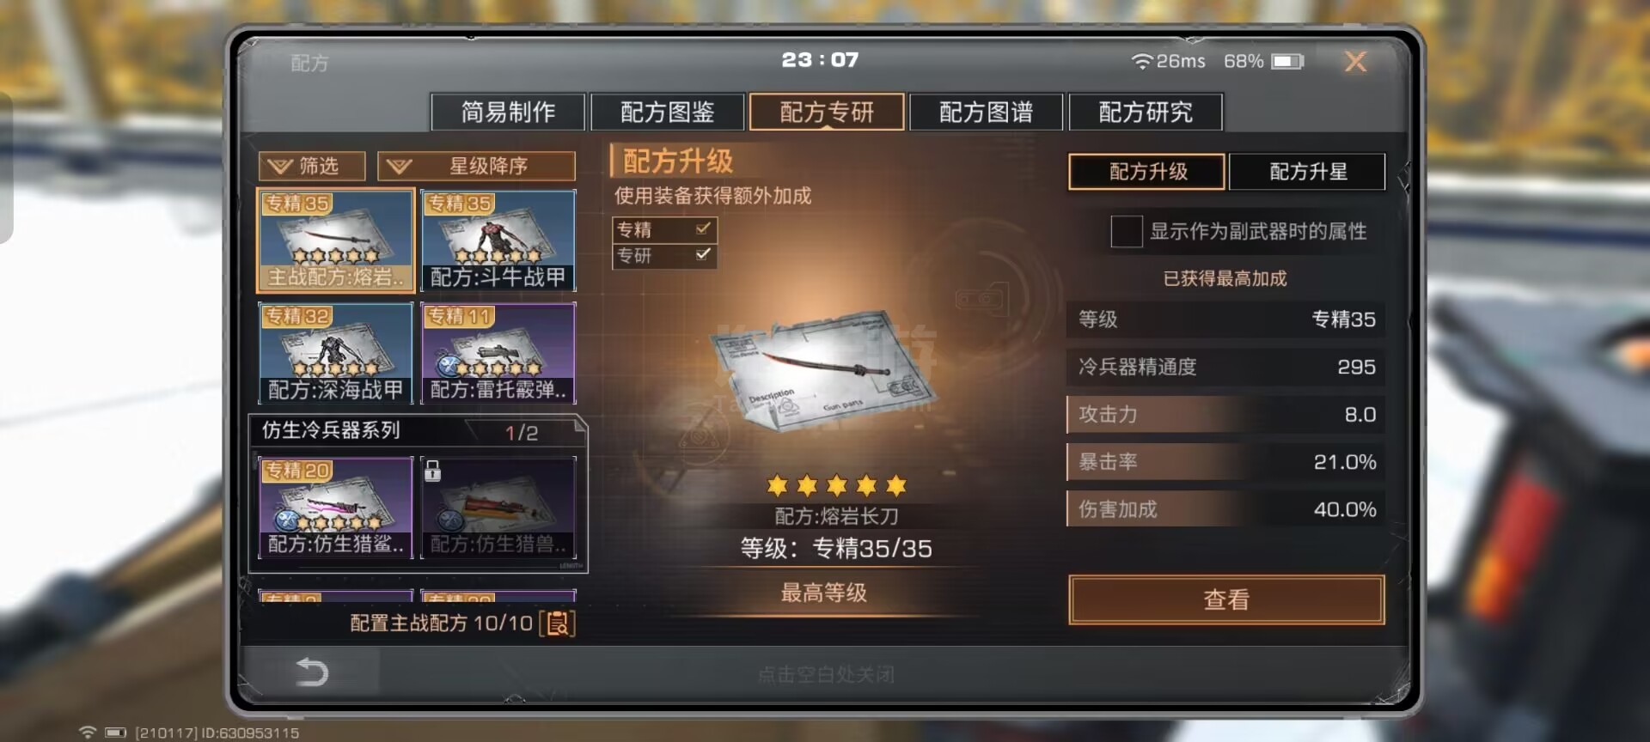Close the recipe panel with the X
1650x742 pixels.
(1355, 62)
